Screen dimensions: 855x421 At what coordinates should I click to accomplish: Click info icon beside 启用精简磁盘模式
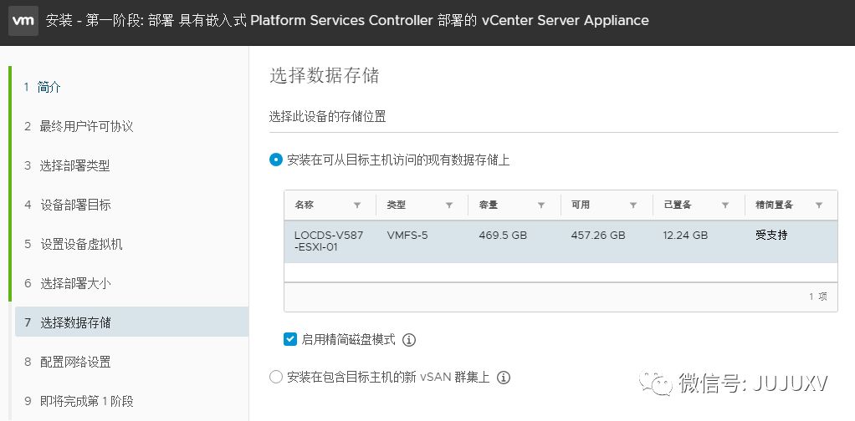tap(409, 340)
